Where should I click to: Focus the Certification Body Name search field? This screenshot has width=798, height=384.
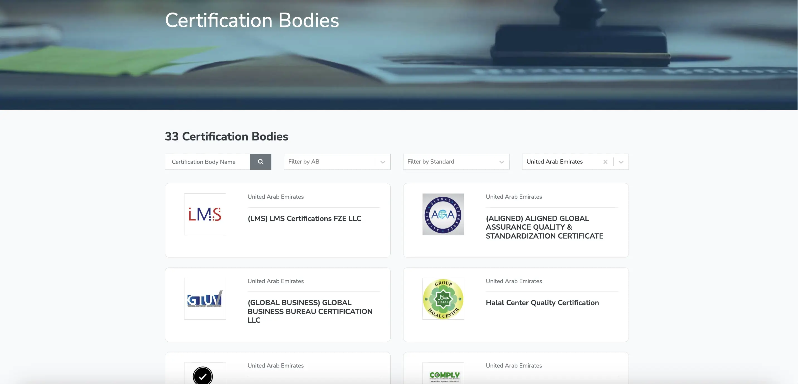tap(208, 162)
